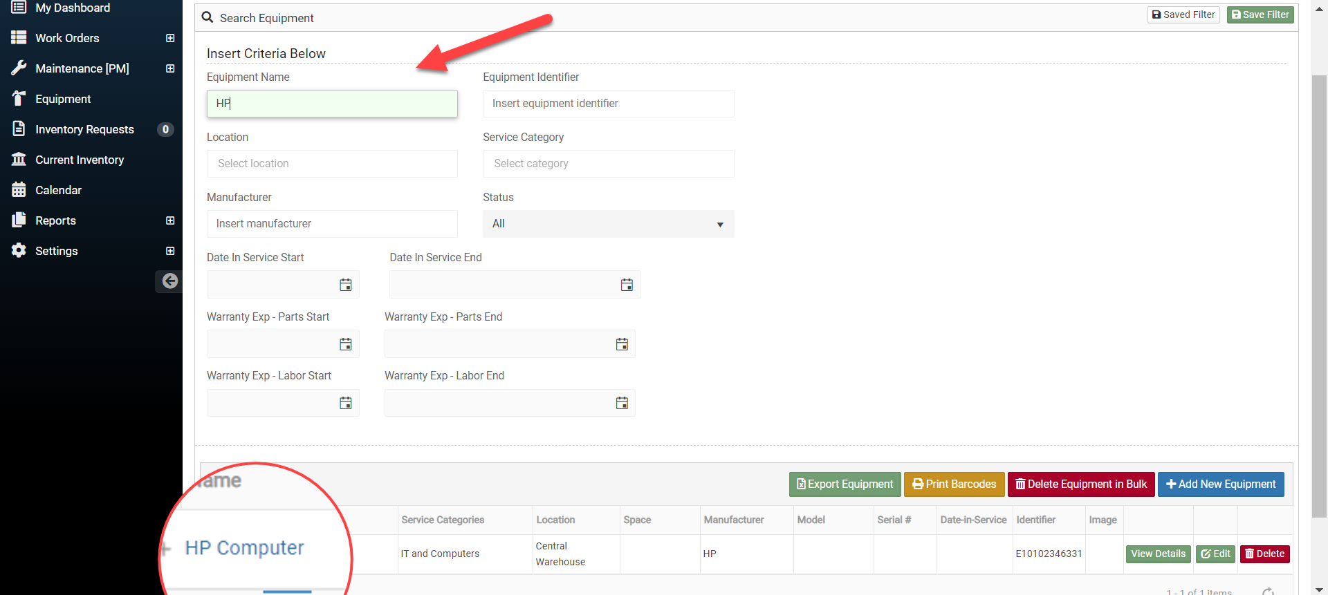
Task: Open Reports in the sidebar
Action: point(55,220)
